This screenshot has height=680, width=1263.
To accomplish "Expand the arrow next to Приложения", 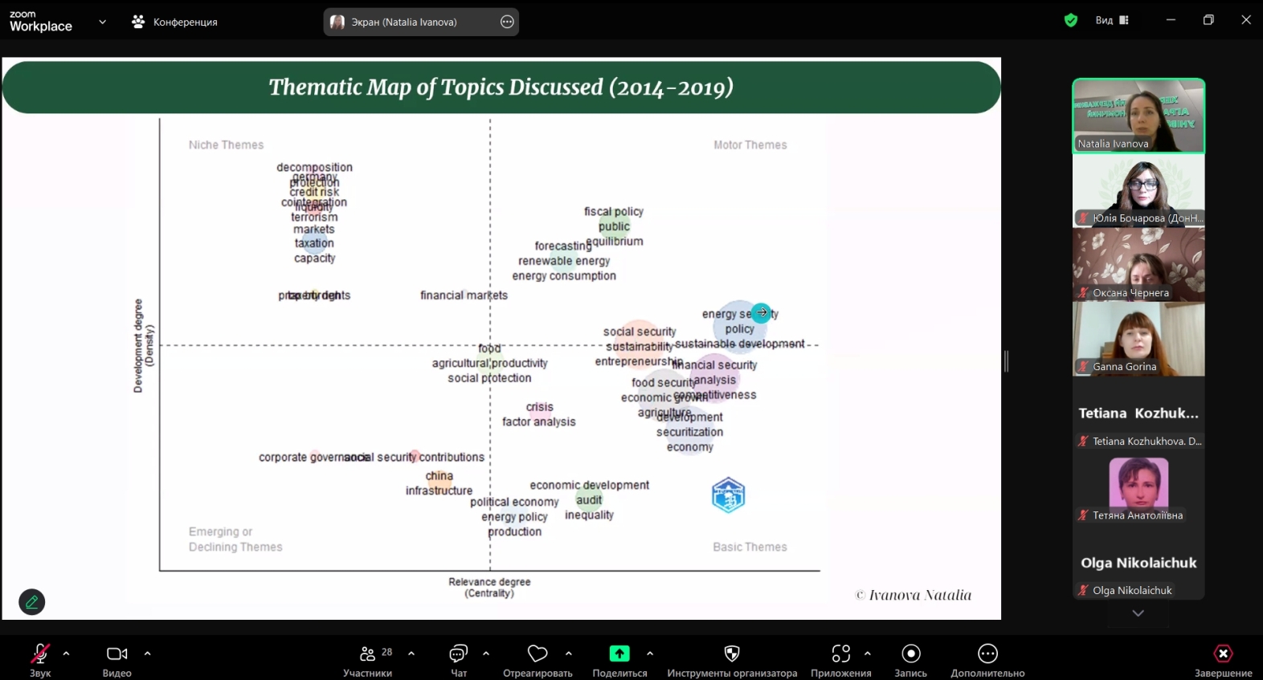I will [x=868, y=654].
